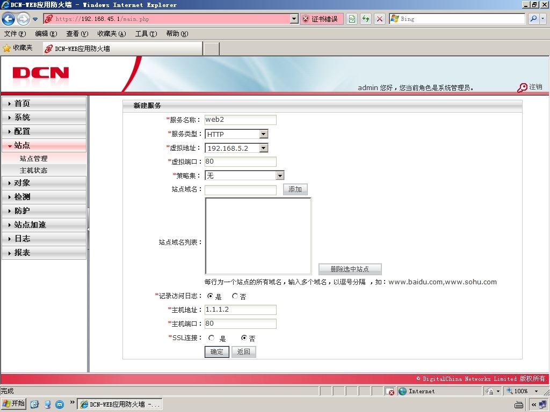Click the 收藏夹 favorites star icon

point(6,48)
